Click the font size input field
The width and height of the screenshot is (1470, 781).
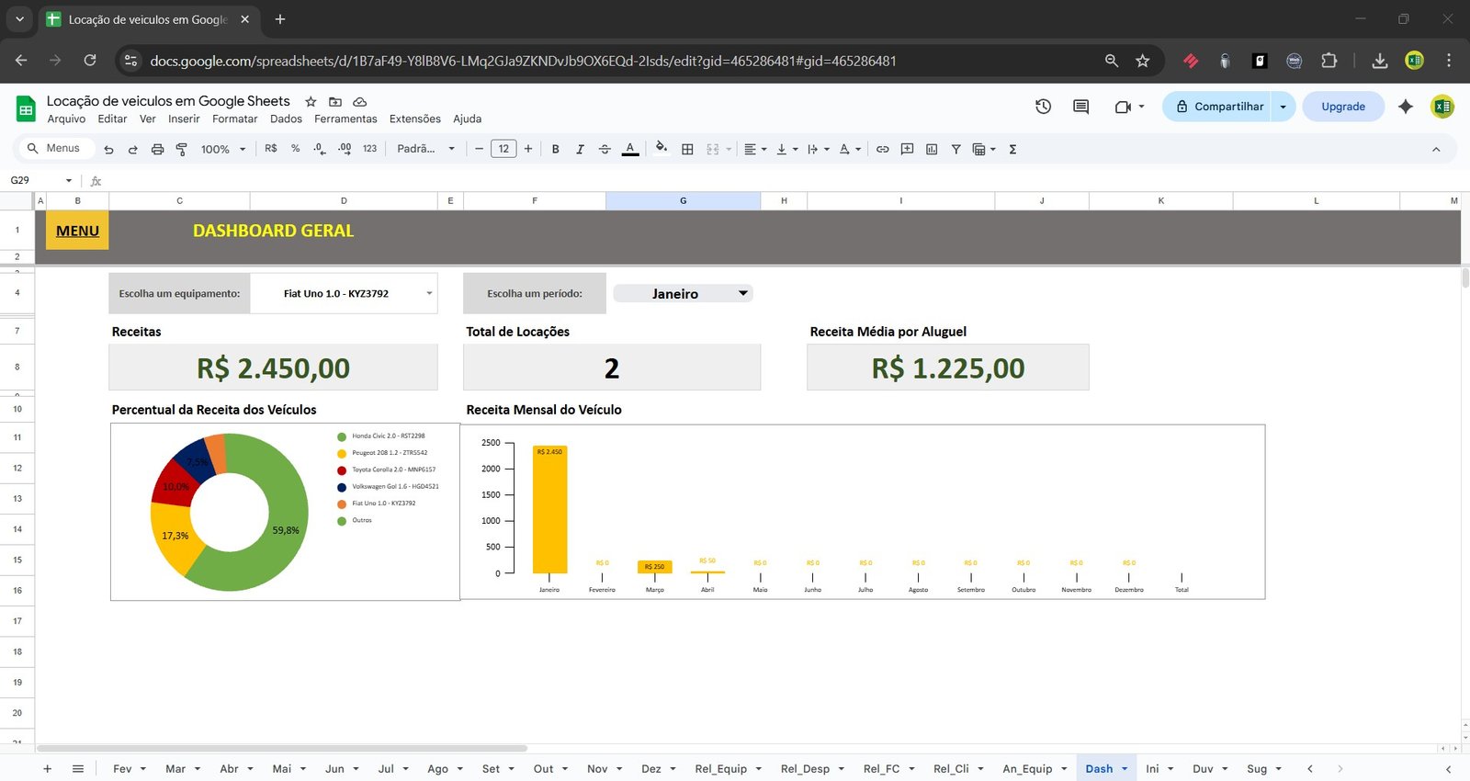(x=503, y=149)
